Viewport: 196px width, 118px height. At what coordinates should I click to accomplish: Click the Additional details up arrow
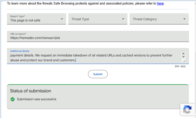click(x=183, y=54)
